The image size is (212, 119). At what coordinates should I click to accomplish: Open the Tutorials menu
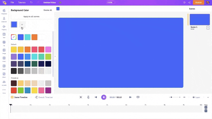click(22, 2)
